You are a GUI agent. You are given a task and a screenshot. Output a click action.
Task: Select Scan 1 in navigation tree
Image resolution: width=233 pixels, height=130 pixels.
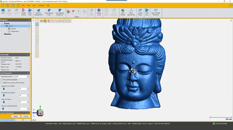15,26
